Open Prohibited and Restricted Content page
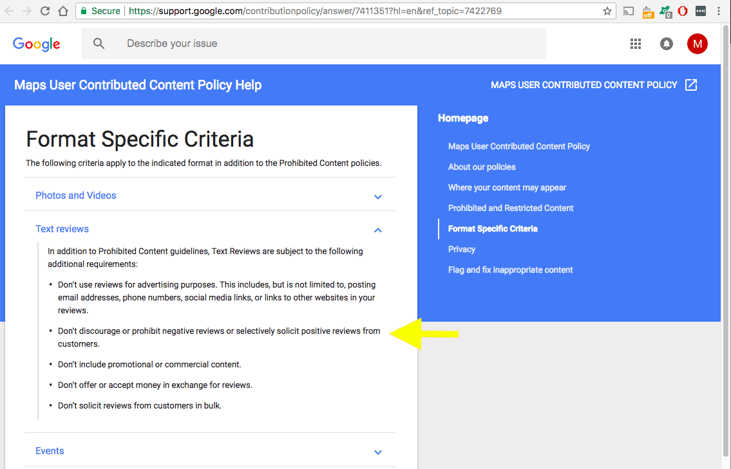This screenshot has width=731, height=469. (511, 208)
